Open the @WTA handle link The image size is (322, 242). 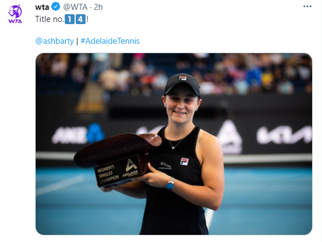[75, 7]
